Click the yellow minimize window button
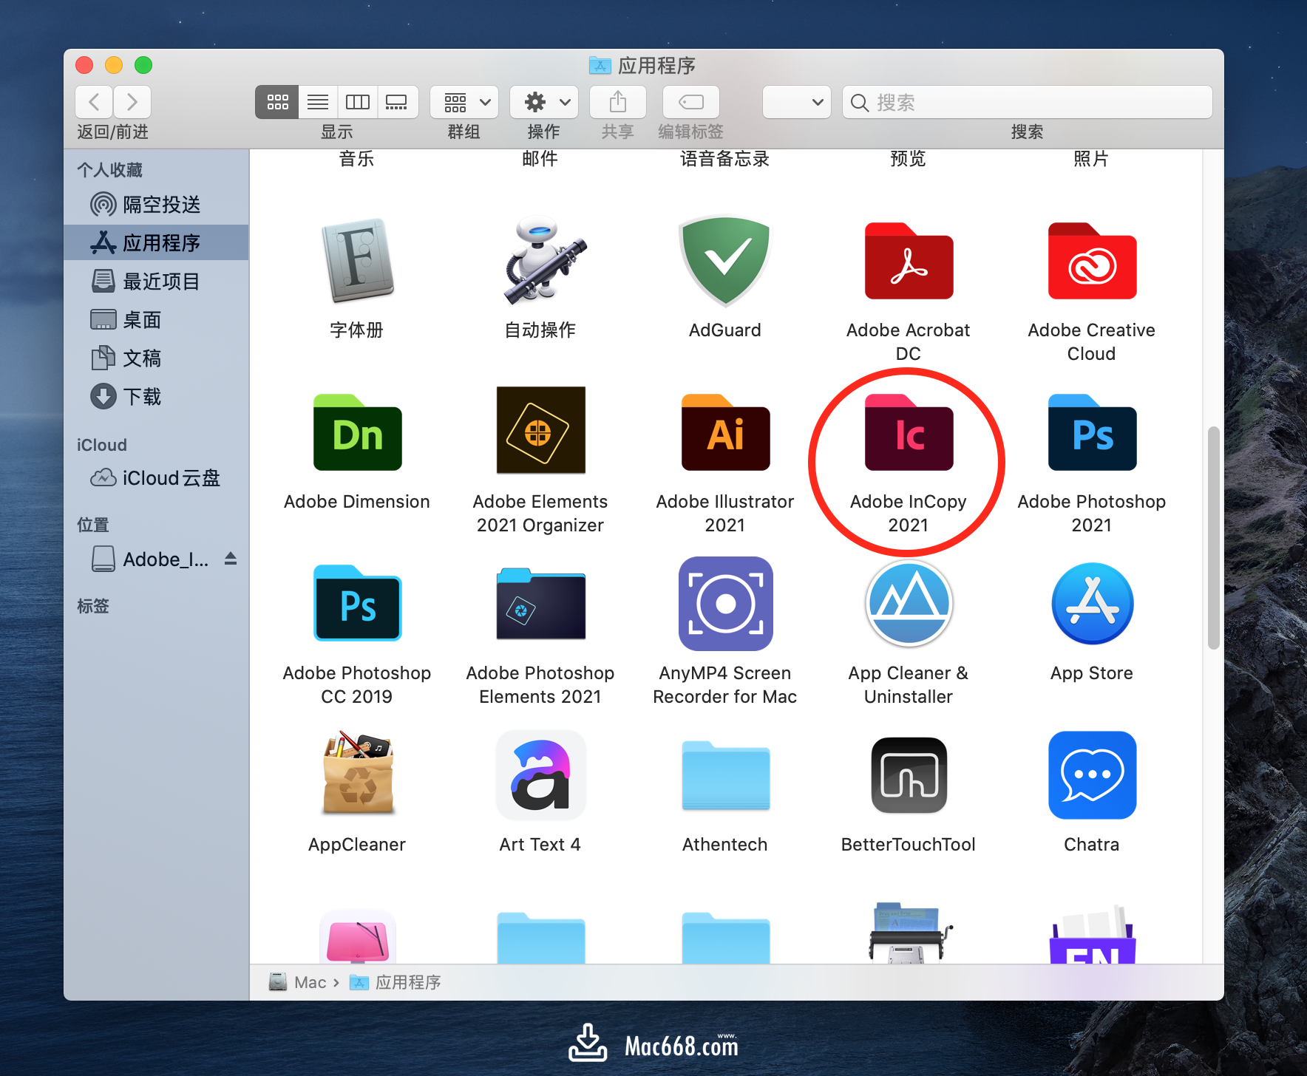1307x1076 pixels. coord(114,65)
